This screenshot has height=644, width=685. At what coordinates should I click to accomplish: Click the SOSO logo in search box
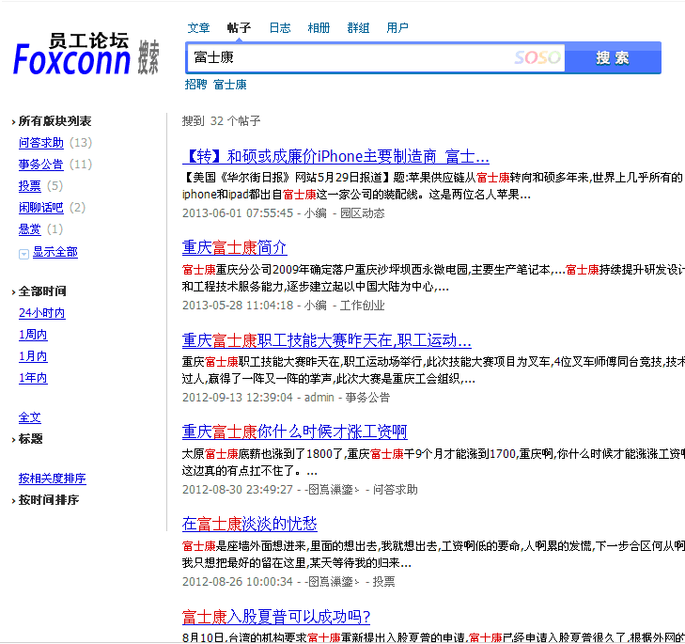537,57
